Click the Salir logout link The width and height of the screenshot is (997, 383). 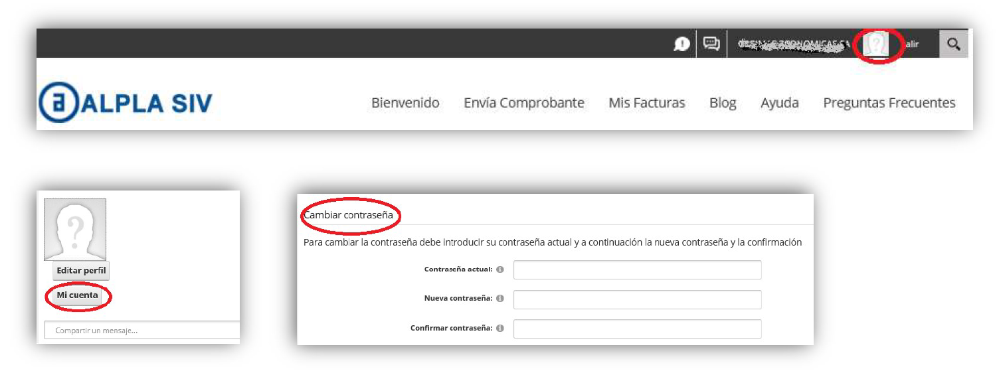(911, 44)
